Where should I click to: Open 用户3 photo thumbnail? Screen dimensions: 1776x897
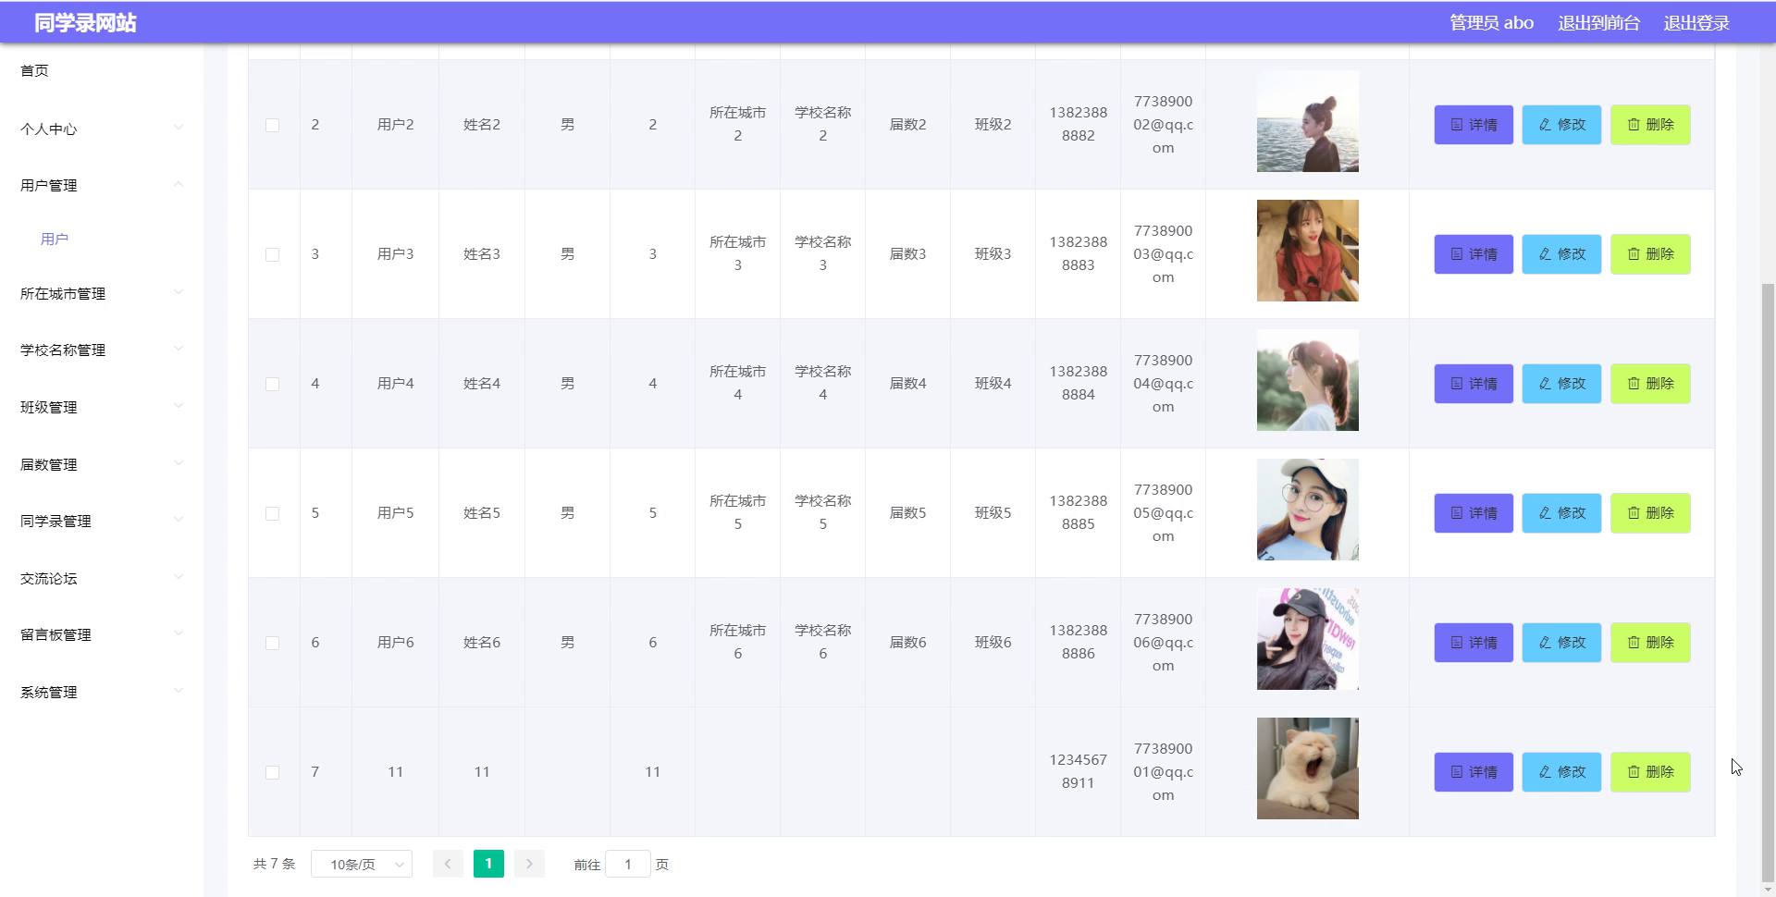pyautogui.click(x=1308, y=251)
